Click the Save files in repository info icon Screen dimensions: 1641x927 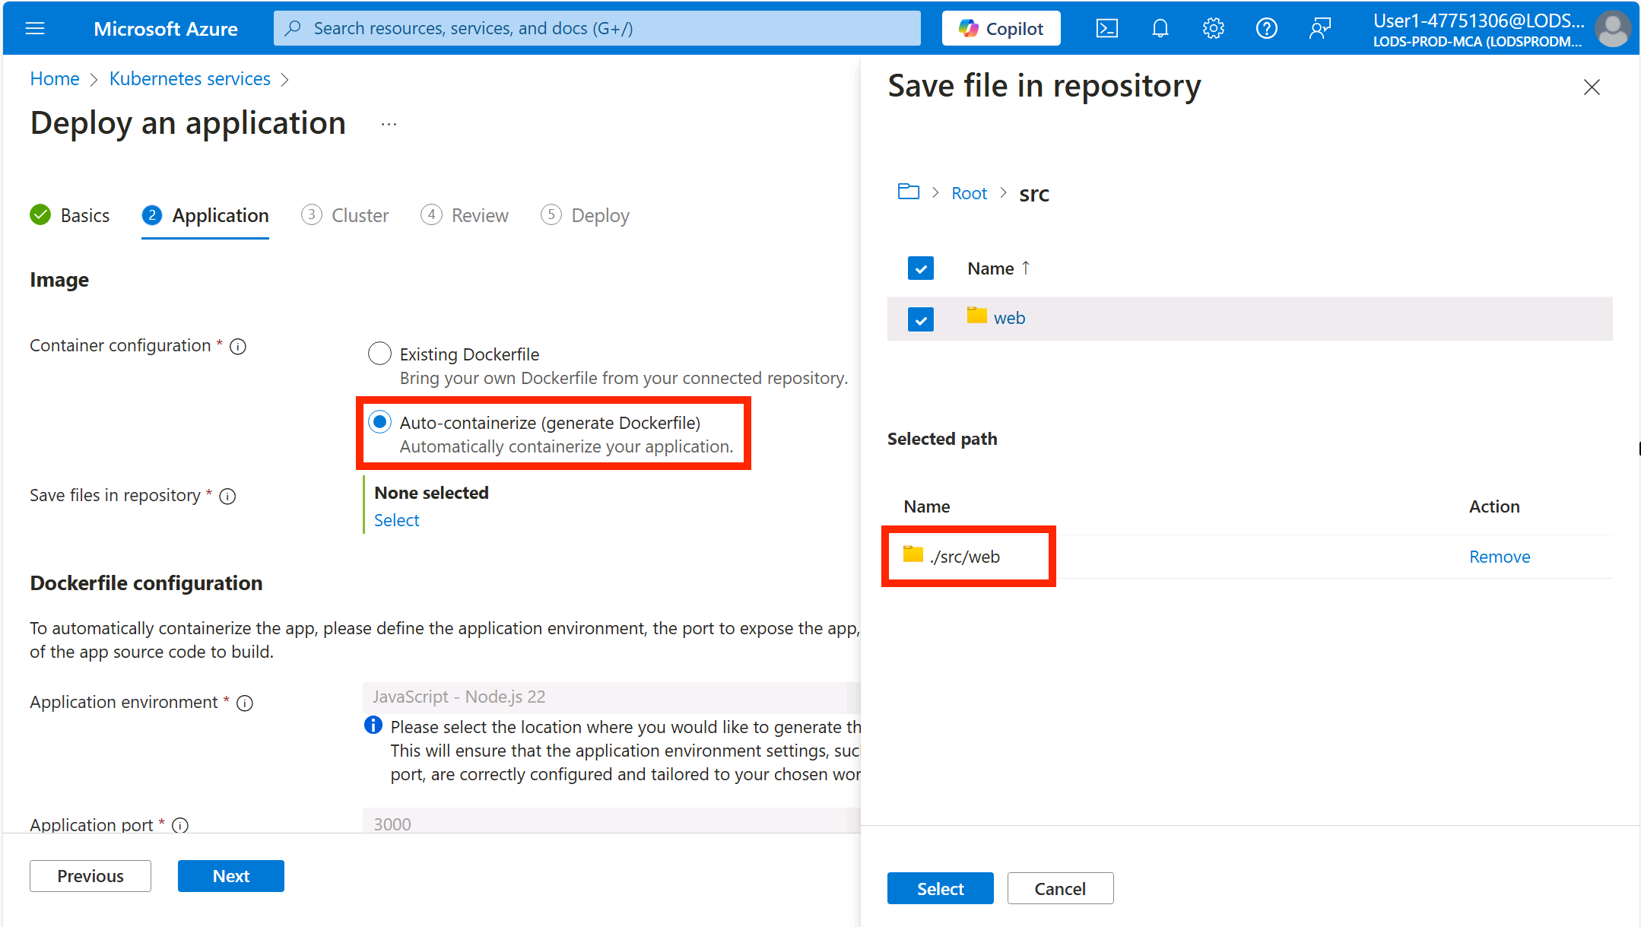point(227,497)
